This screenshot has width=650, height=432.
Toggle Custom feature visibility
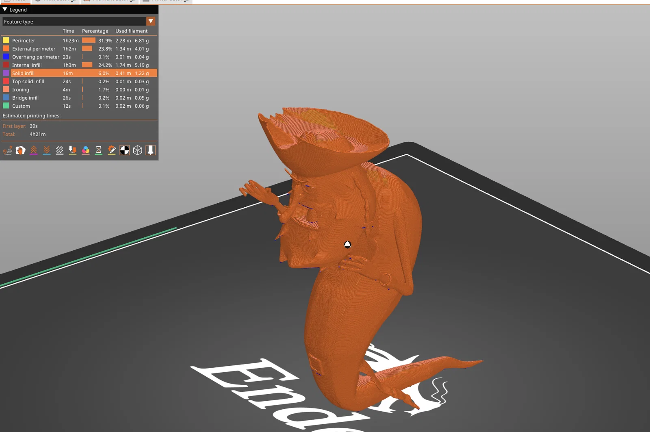pos(80,106)
